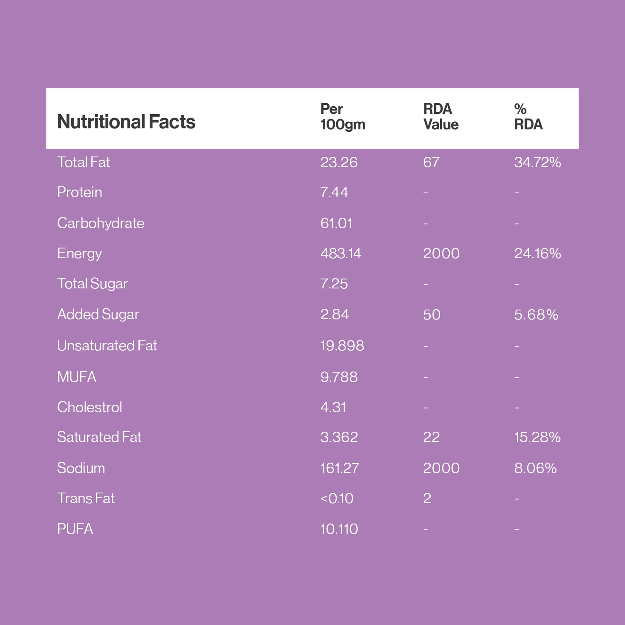Click the Added Sugar RDA value 50

point(432,314)
